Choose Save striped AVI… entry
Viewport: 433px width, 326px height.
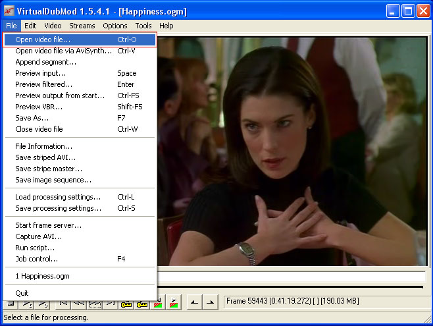coord(80,157)
